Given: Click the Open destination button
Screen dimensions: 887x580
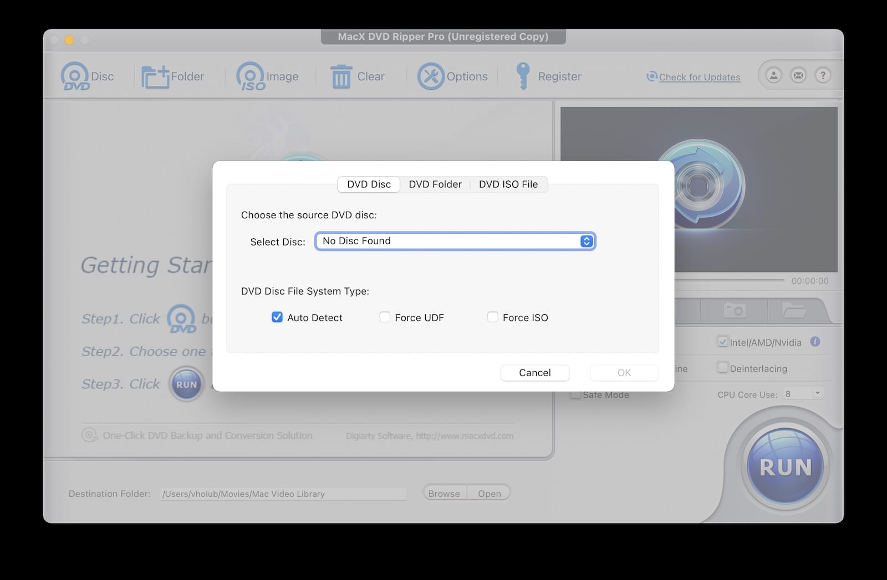Looking at the screenshot, I should [490, 494].
